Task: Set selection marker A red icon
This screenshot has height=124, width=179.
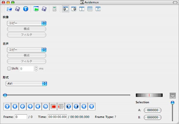Action: [x=53, y=106]
